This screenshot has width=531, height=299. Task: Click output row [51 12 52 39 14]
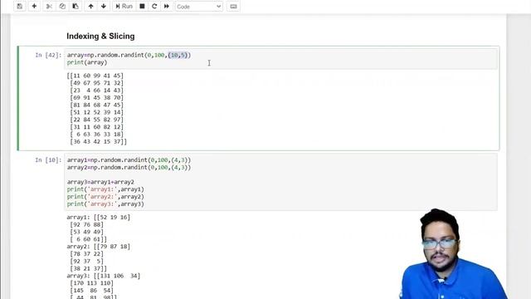96,112
